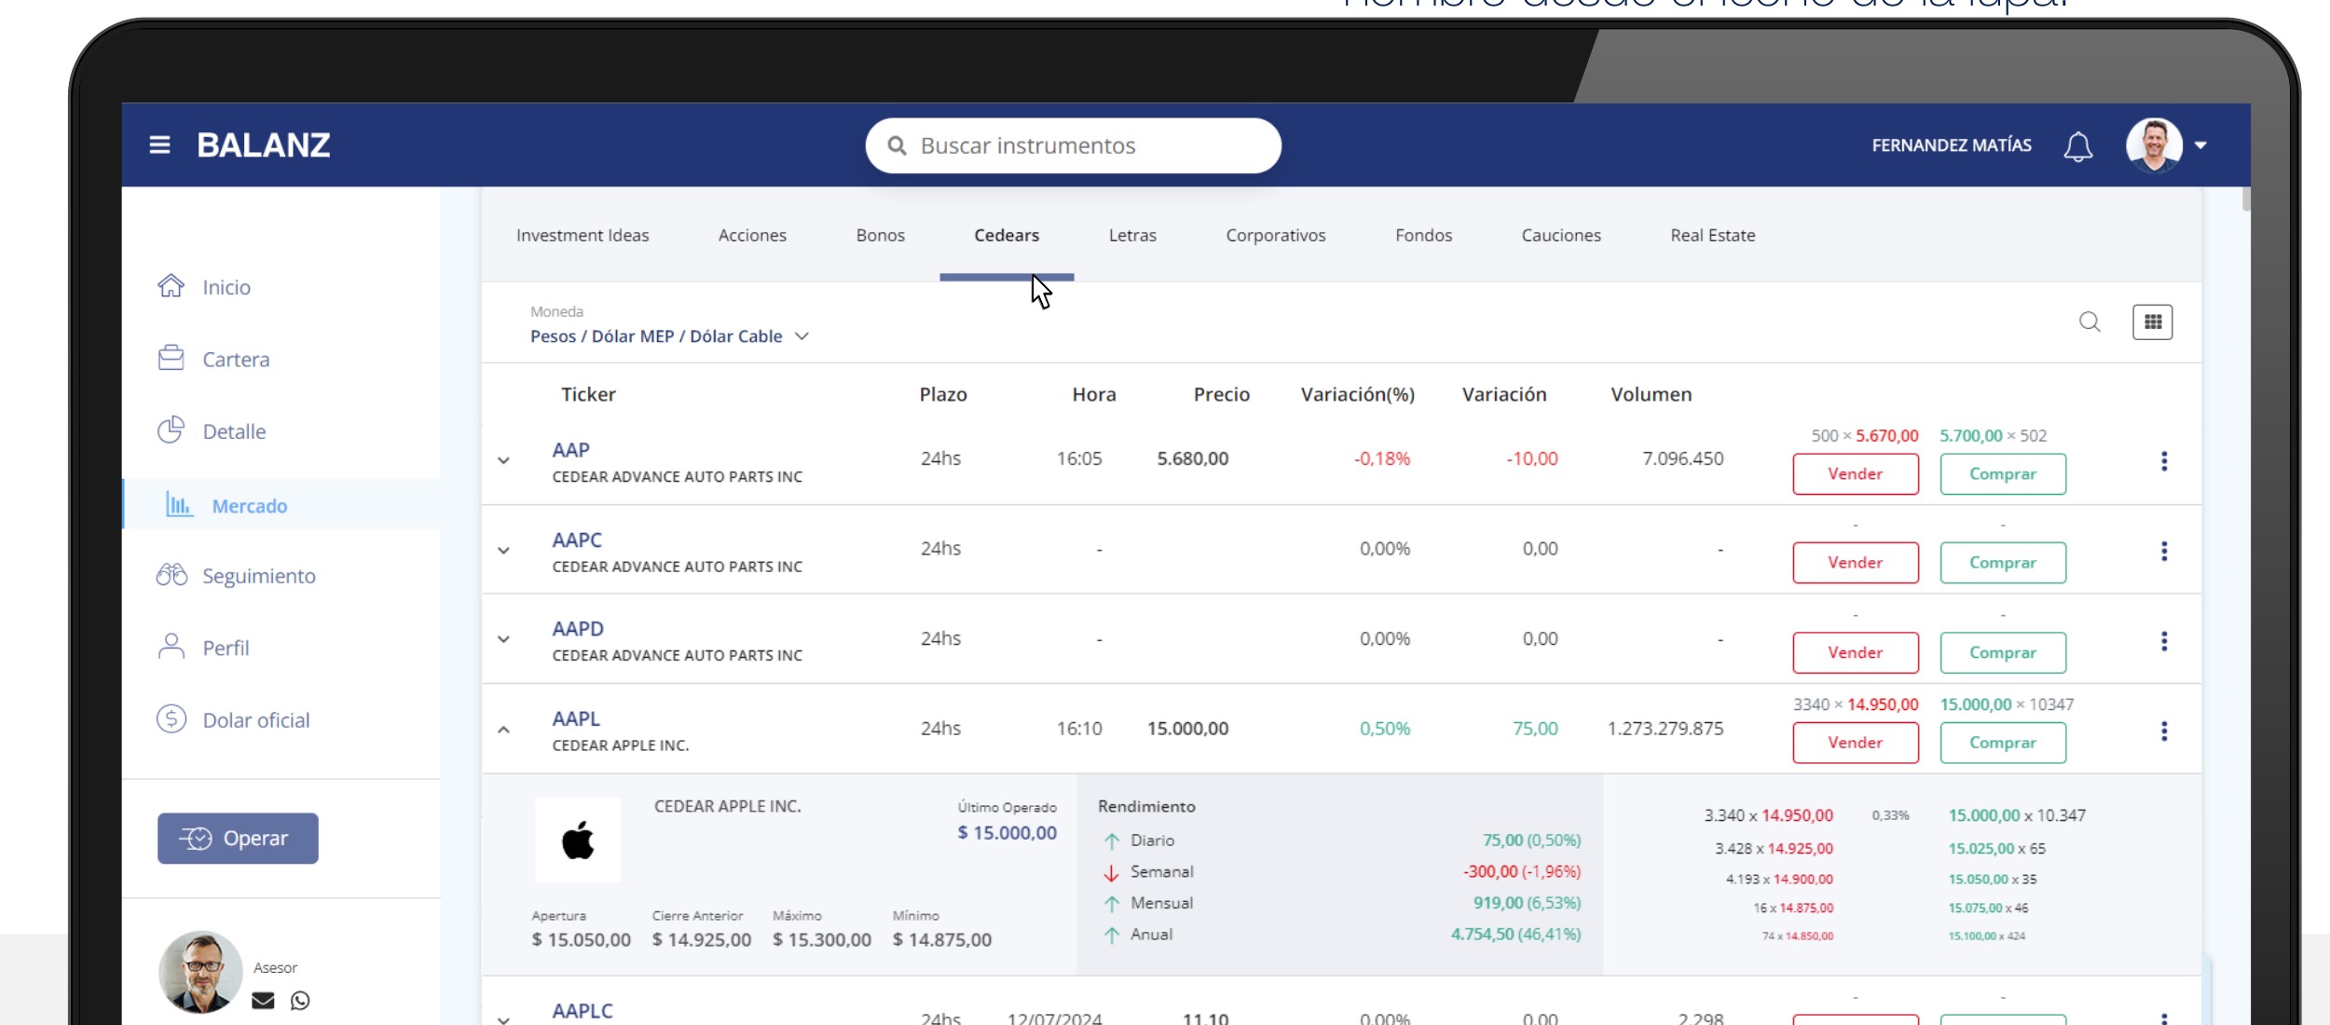Email the advisor via envelope icon
2330x1025 pixels.
pos(263,1000)
